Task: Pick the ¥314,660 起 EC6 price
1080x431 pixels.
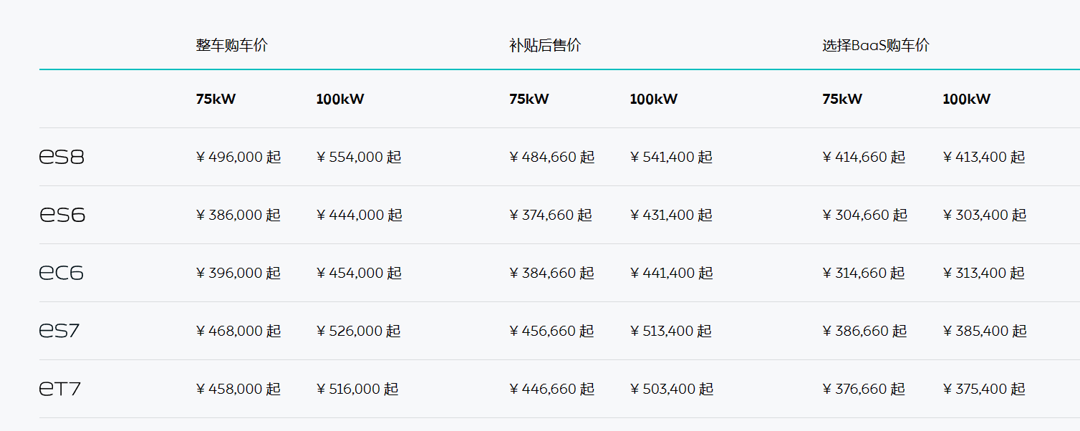Action: tap(864, 273)
